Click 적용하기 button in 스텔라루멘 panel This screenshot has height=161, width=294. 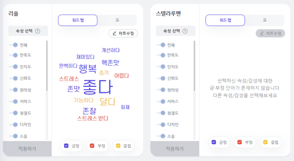(x=175, y=149)
